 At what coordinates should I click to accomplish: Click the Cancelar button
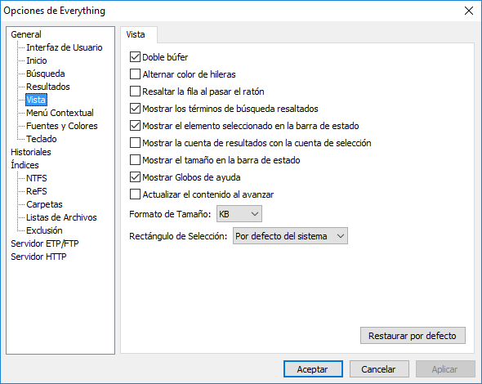(379, 369)
